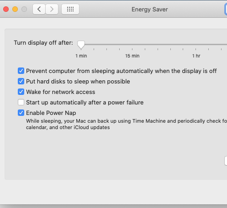Toggle Put hard disks to sleep checkbox
This screenshot has height=208, width=227.
click(21, 81)
